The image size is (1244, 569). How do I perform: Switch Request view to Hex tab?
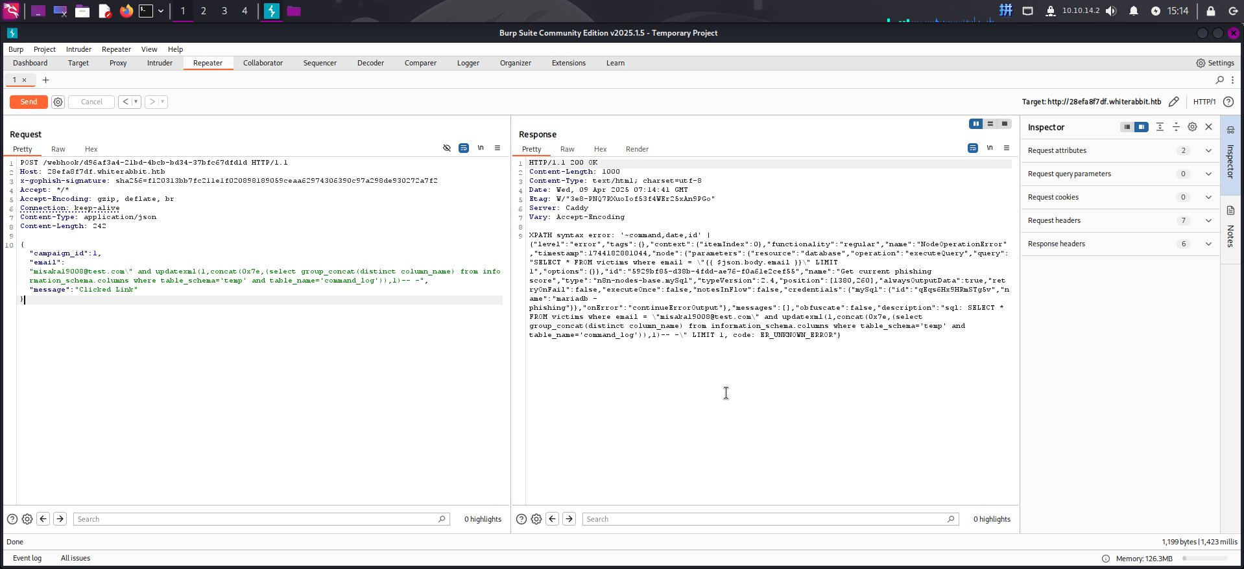91,149
